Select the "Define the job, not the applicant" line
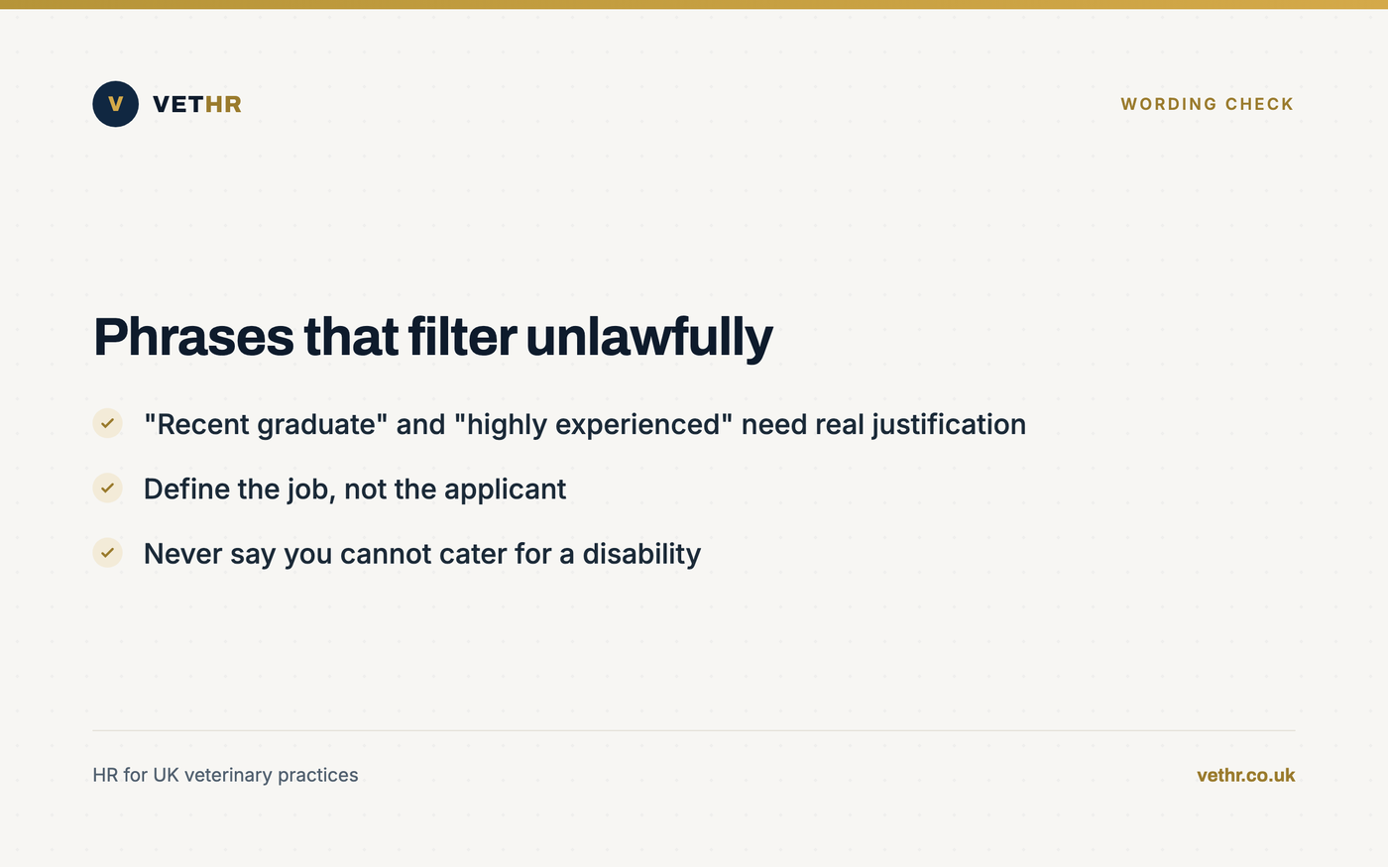The width and height of the screenshot is (1388, 867). tap(355, 488)
